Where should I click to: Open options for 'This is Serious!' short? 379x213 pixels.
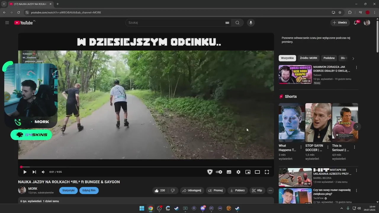coord(354,147)
